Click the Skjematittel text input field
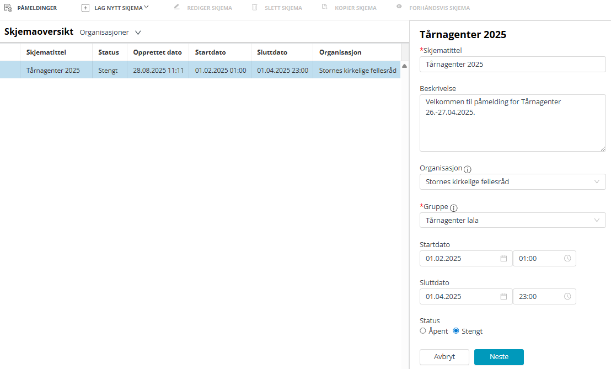Viewport: 611px width, 369px height. (512, 64)
